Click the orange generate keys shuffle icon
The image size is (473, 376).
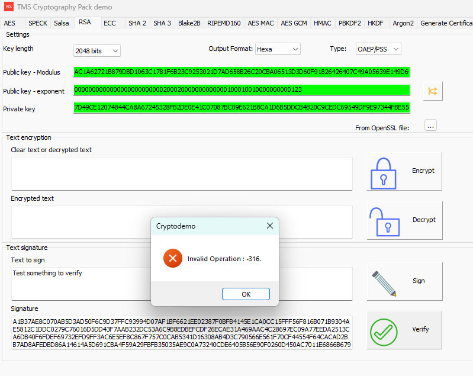pos(432,91)
